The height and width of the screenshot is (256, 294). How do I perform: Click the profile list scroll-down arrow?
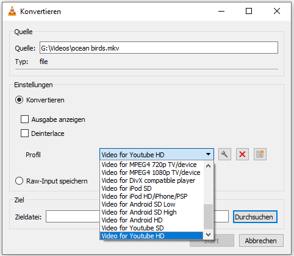pos(208,235)
